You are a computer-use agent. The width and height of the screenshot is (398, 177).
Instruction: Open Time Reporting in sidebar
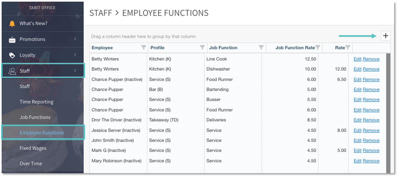coord(36,102)
